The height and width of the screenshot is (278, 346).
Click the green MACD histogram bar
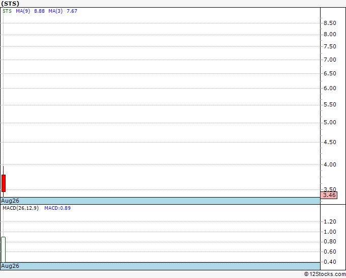tap(4, 249)
